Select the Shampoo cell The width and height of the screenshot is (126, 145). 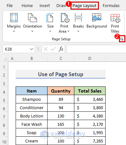[x=32, y=99]
